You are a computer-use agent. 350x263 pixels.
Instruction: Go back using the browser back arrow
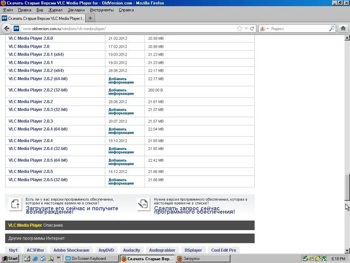click(x=7, y=28)
